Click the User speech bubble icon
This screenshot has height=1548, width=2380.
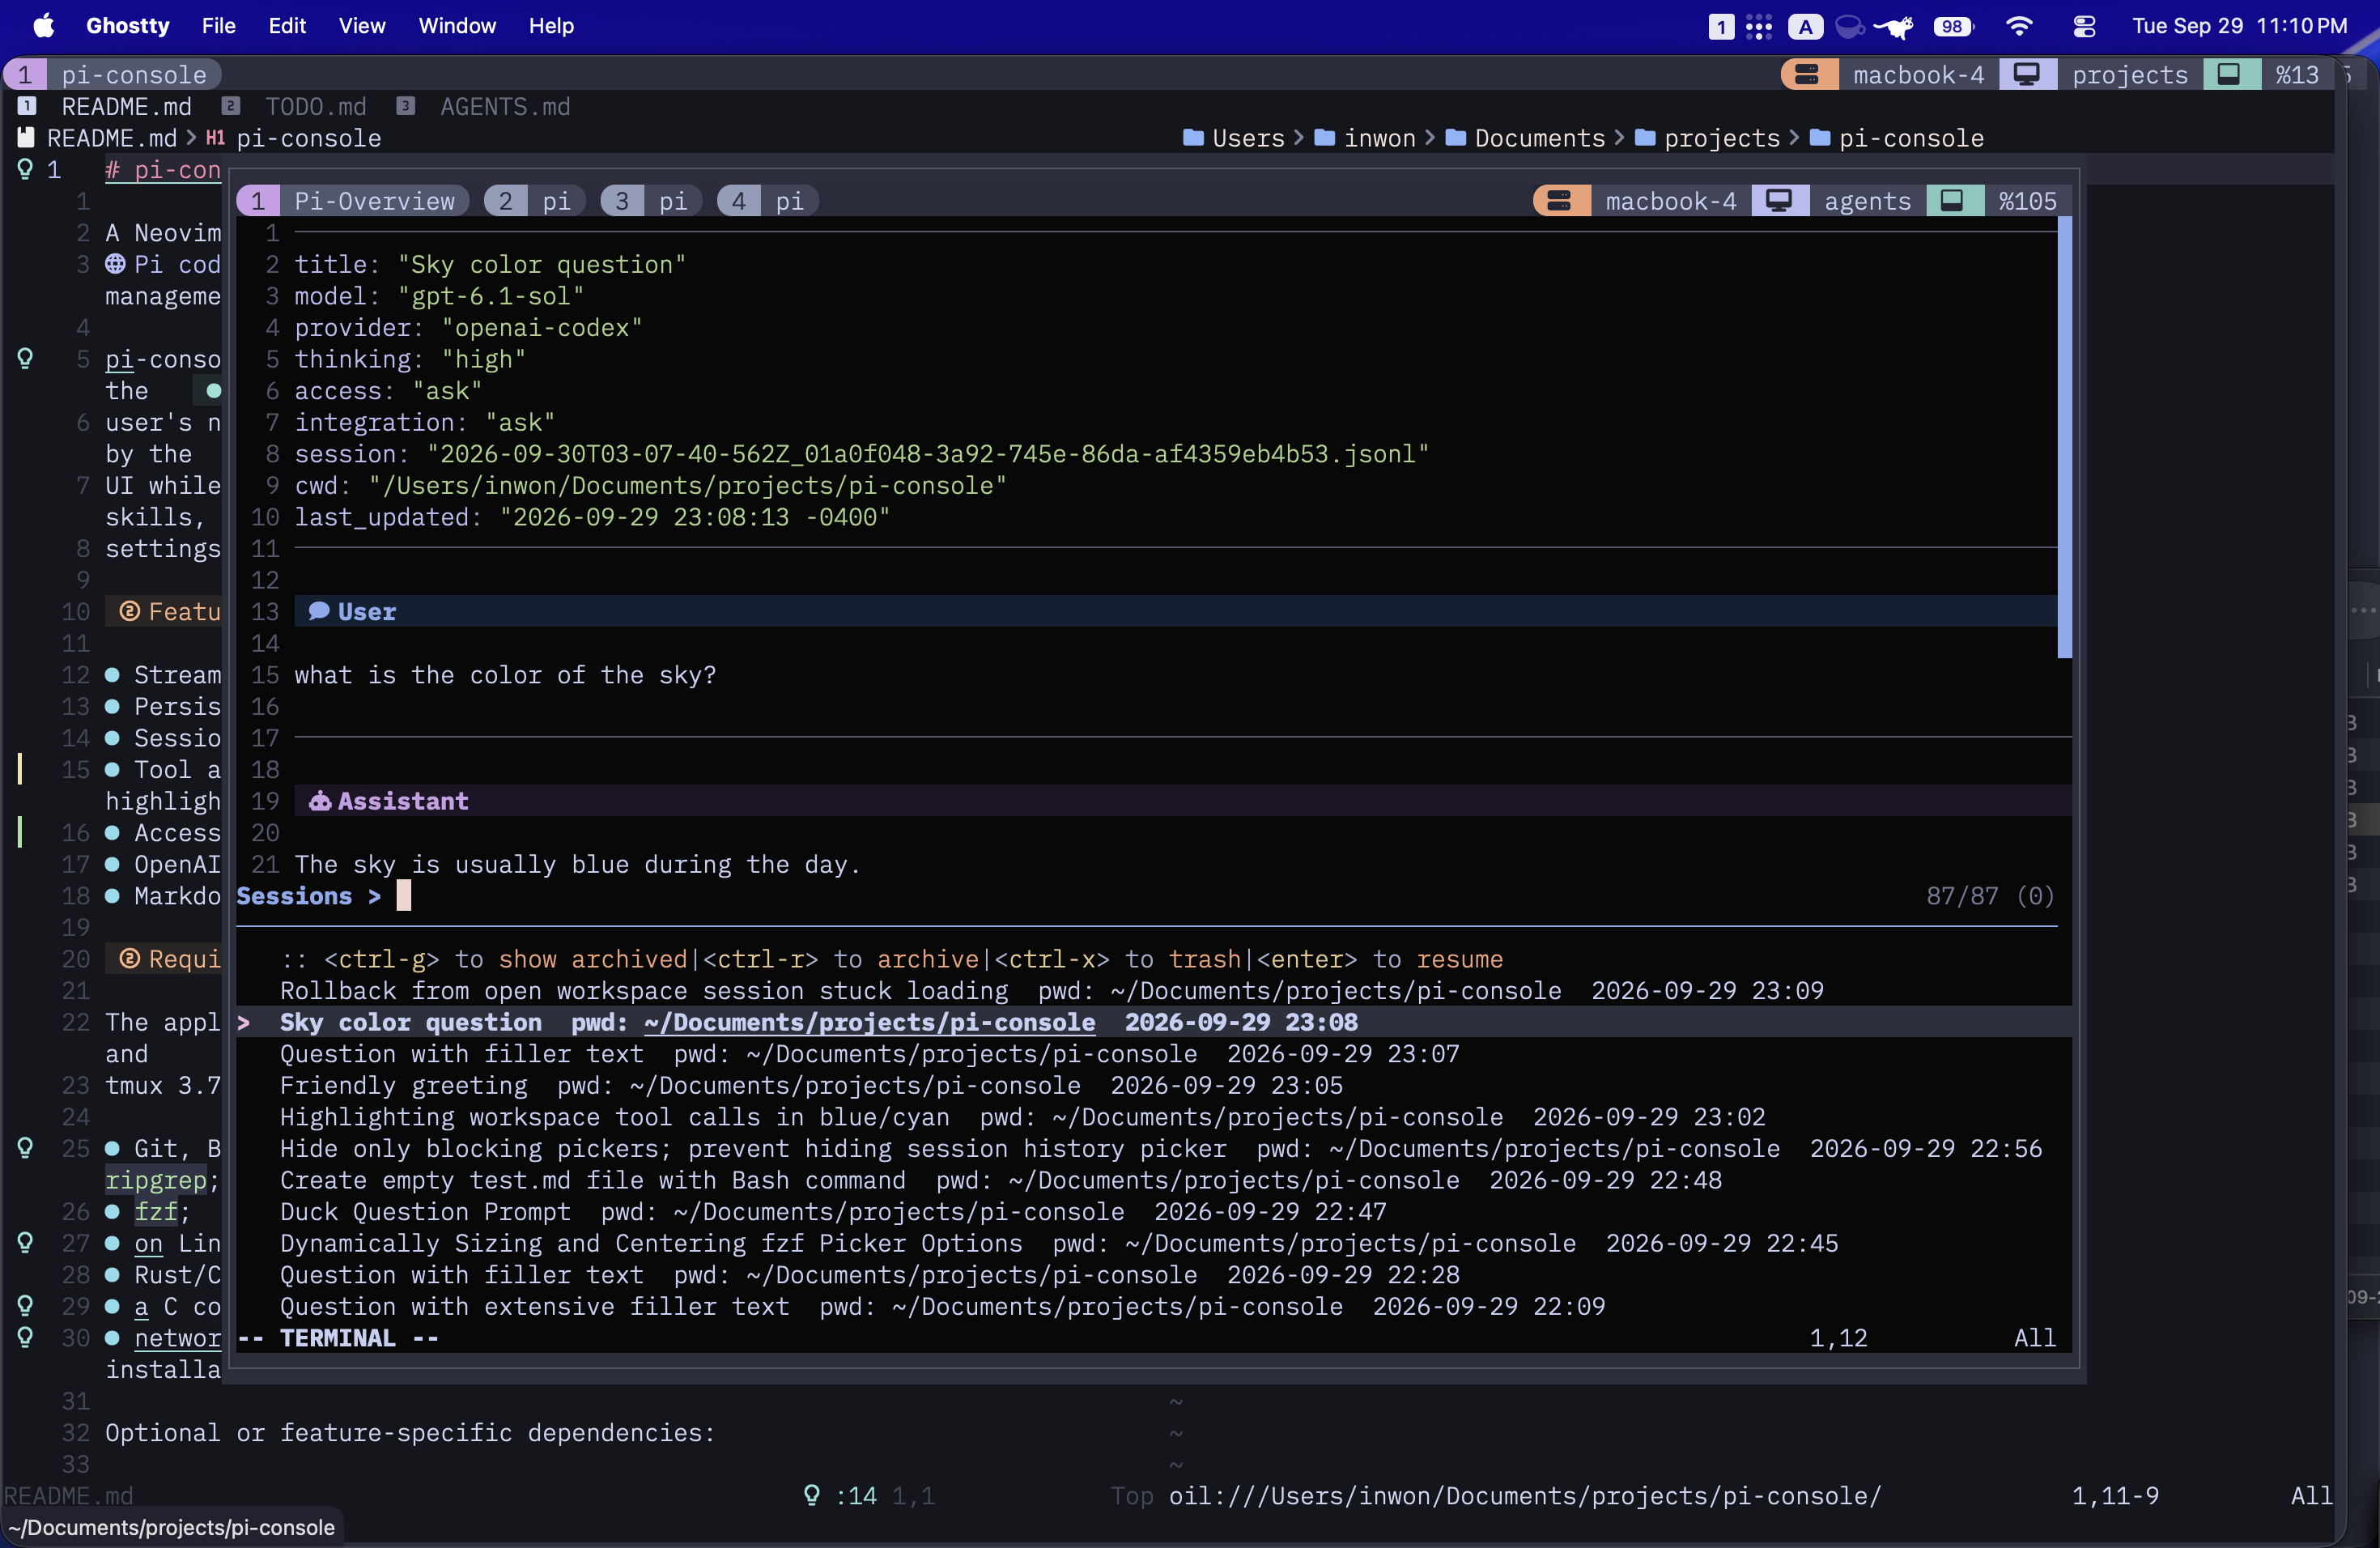click(319, 611)
